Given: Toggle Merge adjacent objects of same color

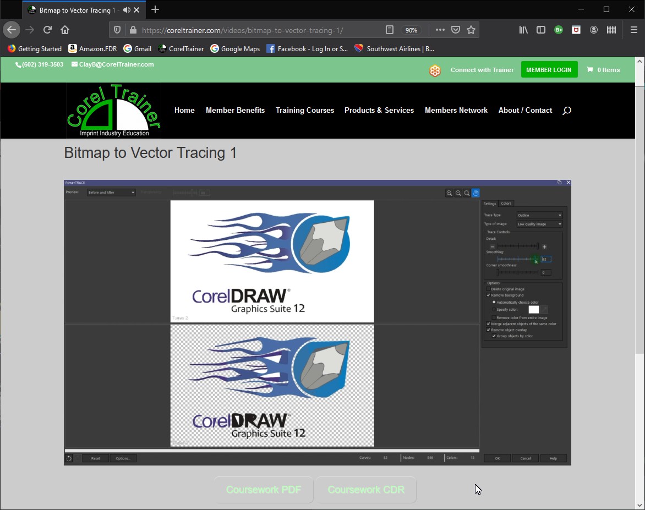Looking at the screenshot, I should 488,323.
